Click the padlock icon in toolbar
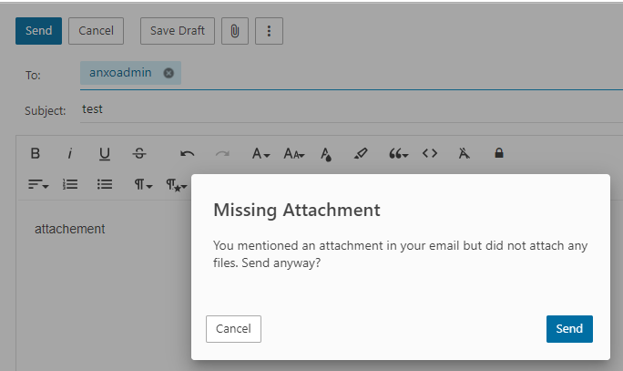This screenshot has height=371, width=623. [498, 153]
